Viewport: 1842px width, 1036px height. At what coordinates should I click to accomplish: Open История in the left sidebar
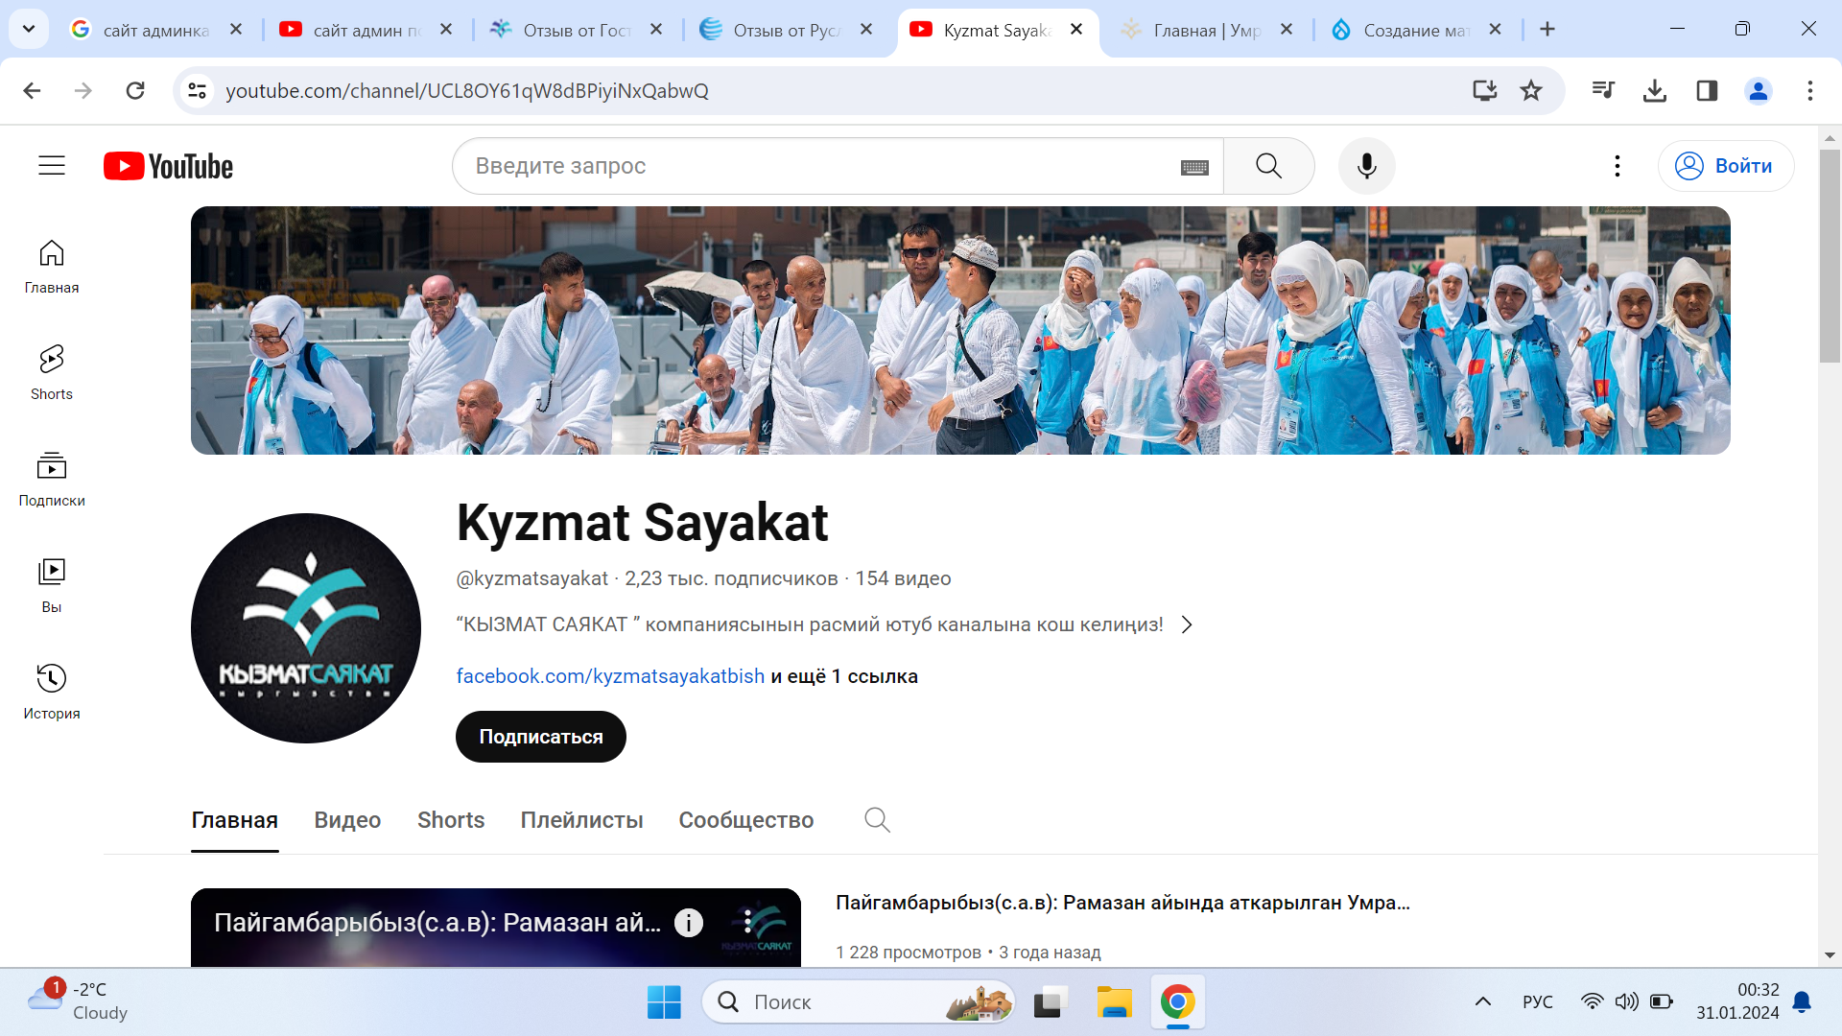click(52, 693)
